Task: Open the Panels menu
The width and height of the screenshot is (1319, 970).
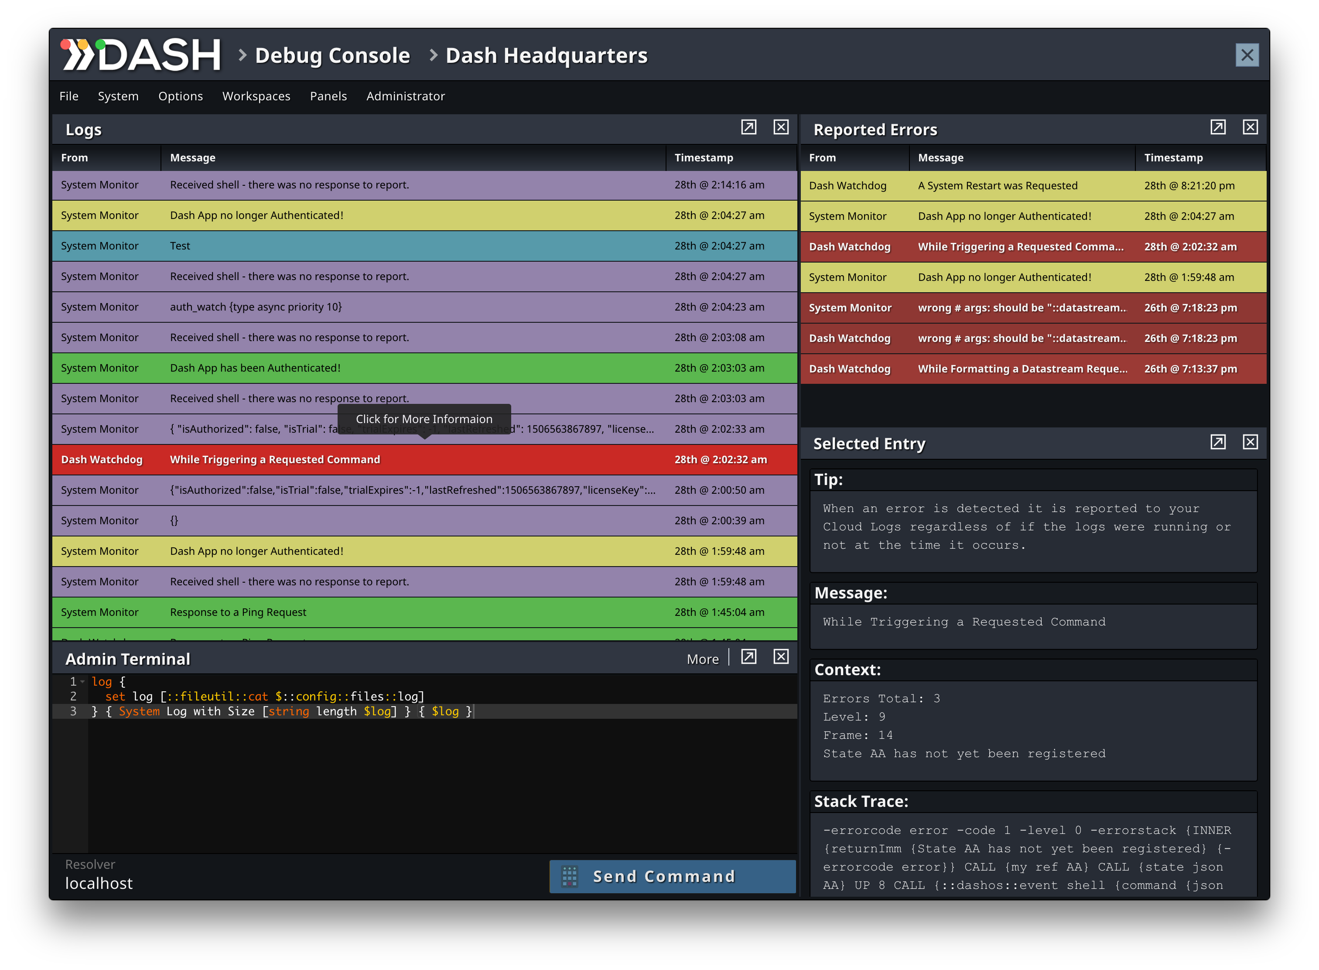Action: click(x=328, y=96)
